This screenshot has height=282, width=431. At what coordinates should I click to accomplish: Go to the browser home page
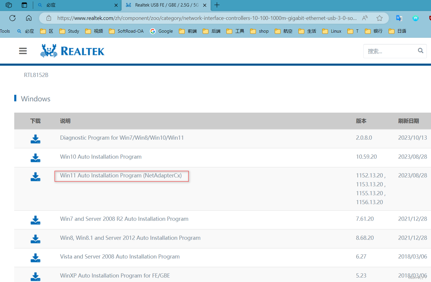coord(29,18)
